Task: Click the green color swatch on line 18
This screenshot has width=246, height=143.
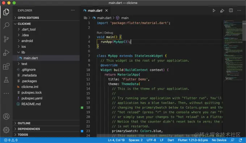Action: click(x=82, y=108)
